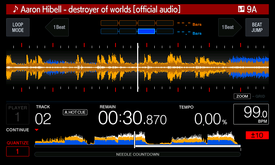Toggle the REMAIN time display mode
This screenshot has height=165, width=275.
pyautogui.click(x=108, y=107)
